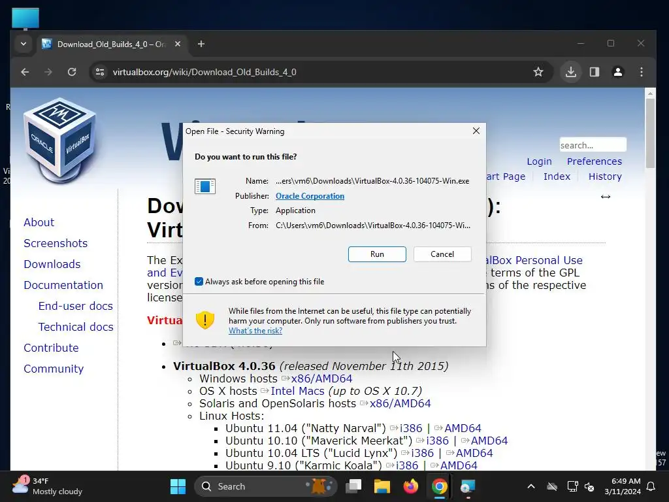Reload the VirtualBox page
Screen dimensions: 669x502
pyautogui.click(x=72, y=72)
